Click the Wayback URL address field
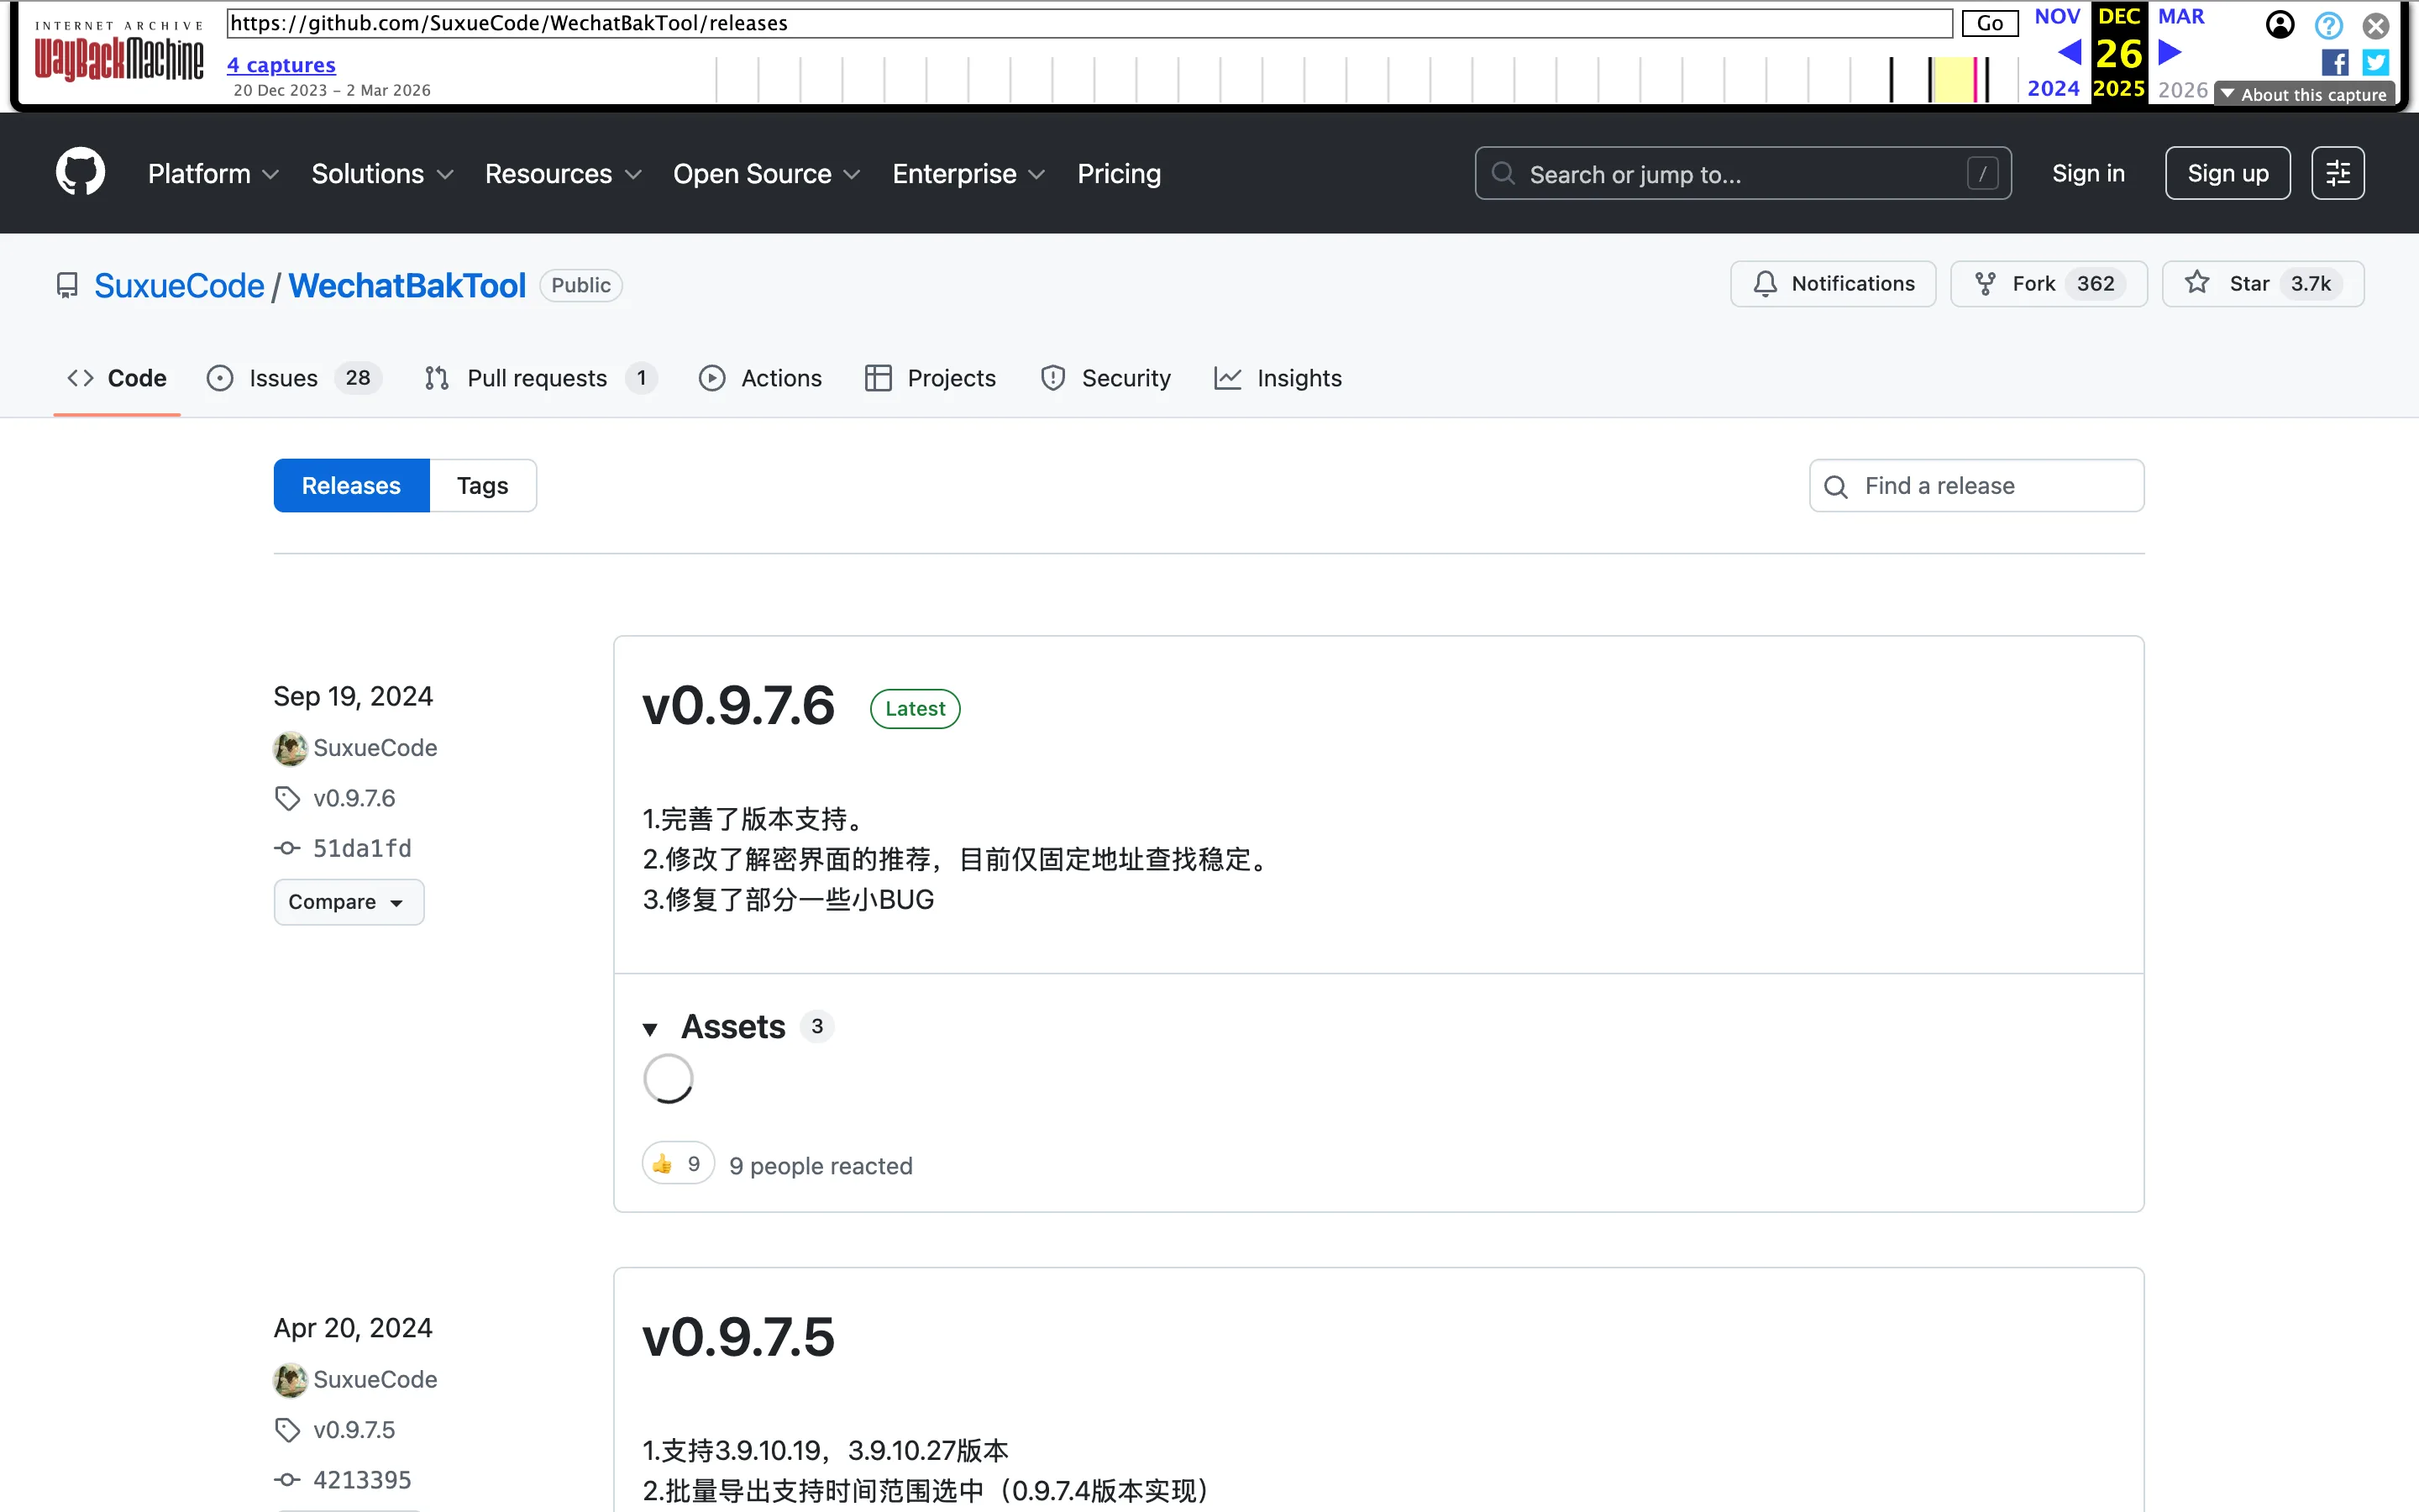Viewport: 2419px width, 1512px height. (x=1089, y=23)
